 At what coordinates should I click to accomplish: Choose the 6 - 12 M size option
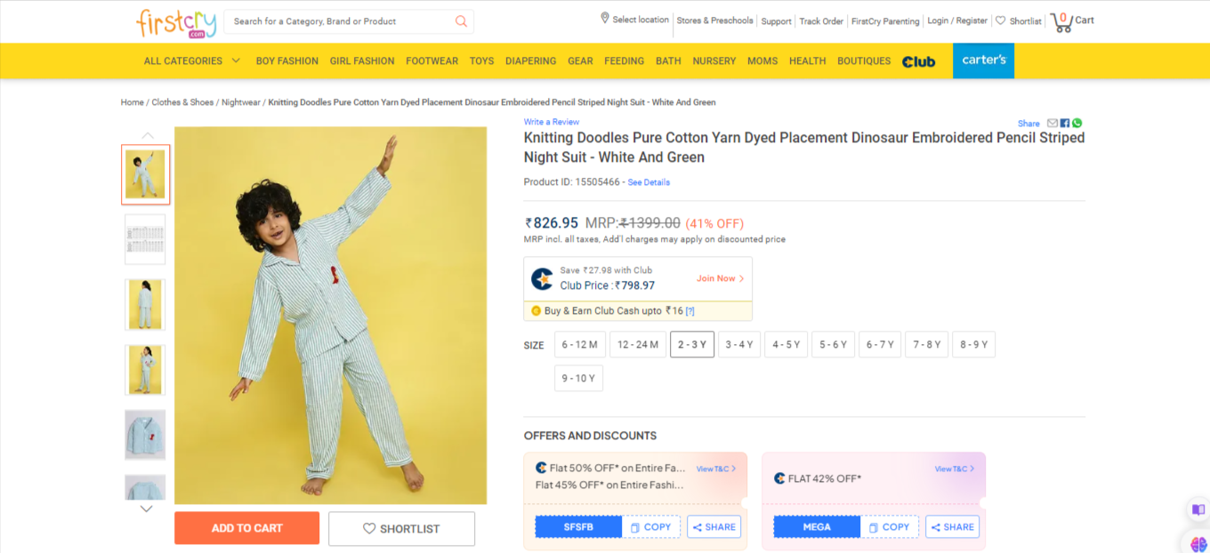(580, 345)
